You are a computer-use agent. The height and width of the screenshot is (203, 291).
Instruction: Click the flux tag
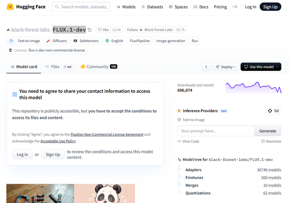click(x=195, y=41)
